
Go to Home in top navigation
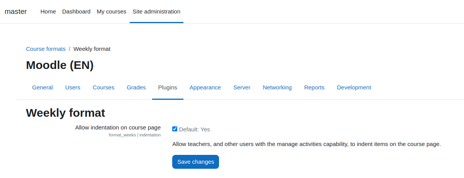[48, 12]
